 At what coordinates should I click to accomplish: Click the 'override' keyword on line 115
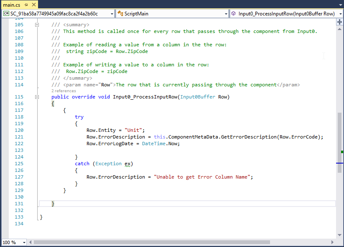click(84, 97)
